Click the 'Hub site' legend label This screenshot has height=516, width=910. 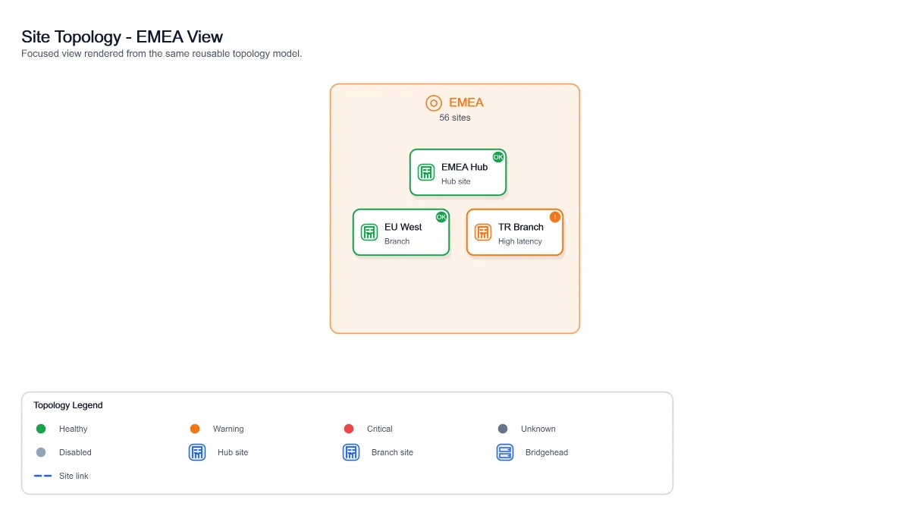click(233, 452)
